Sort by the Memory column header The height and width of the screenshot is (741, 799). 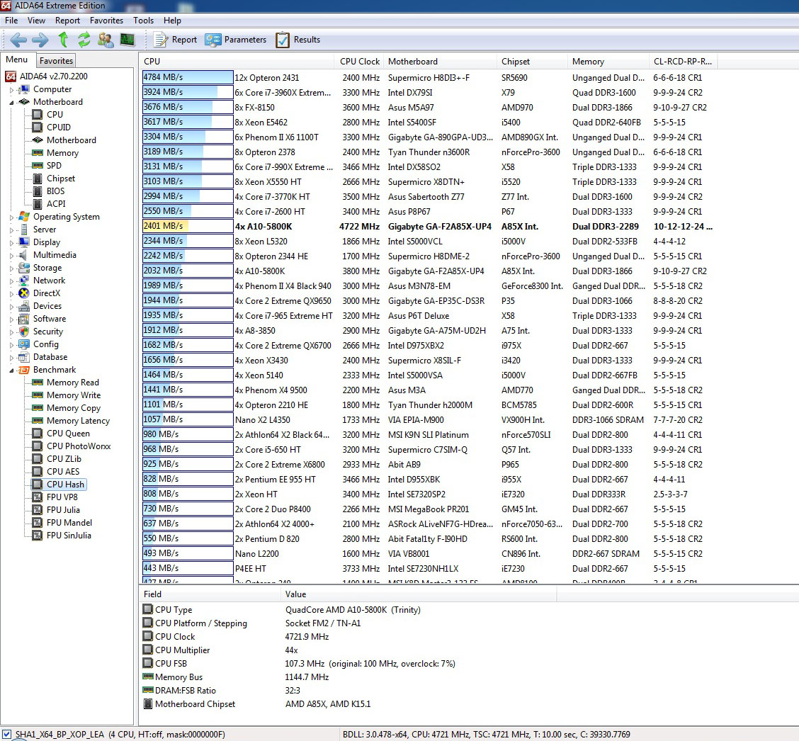point(608,61)
